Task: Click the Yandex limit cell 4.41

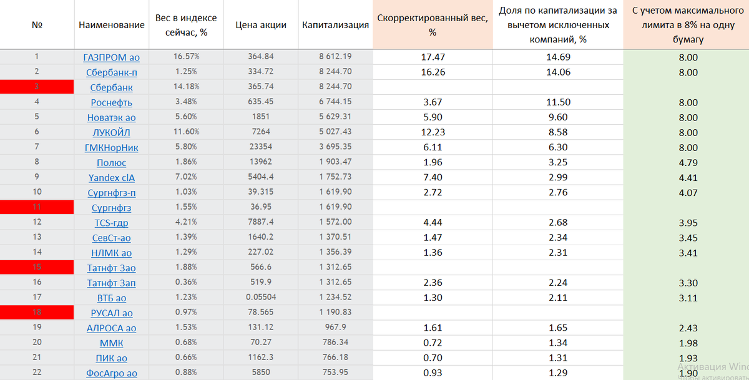Action: (687, 178)
